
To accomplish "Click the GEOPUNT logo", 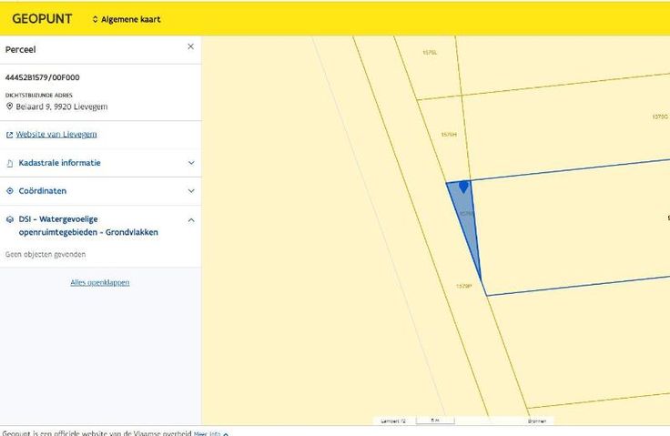I will click(42, 18).
